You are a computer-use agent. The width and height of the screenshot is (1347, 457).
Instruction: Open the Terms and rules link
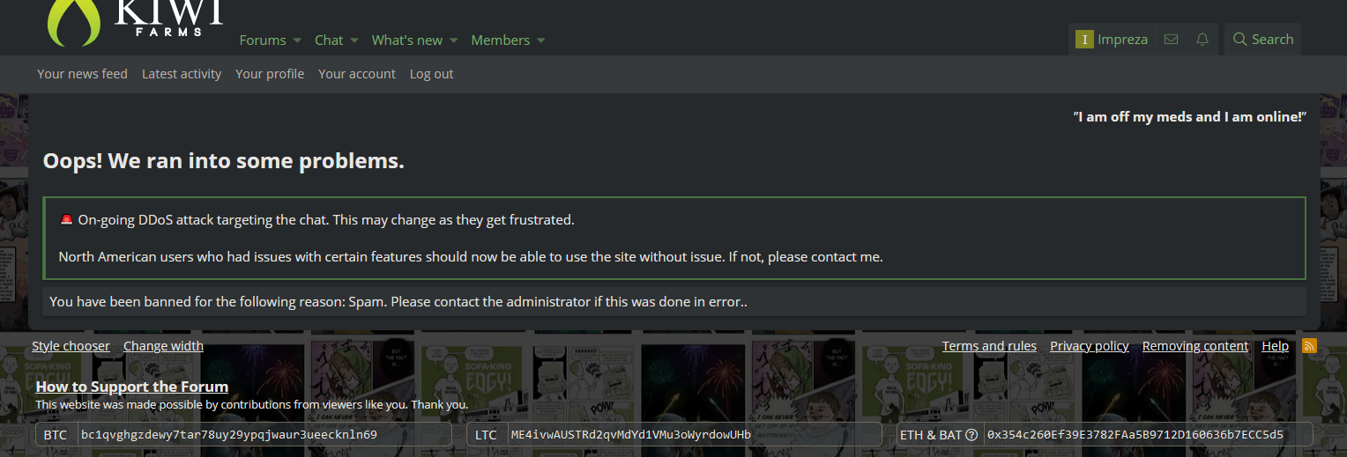tap(989, 346)
